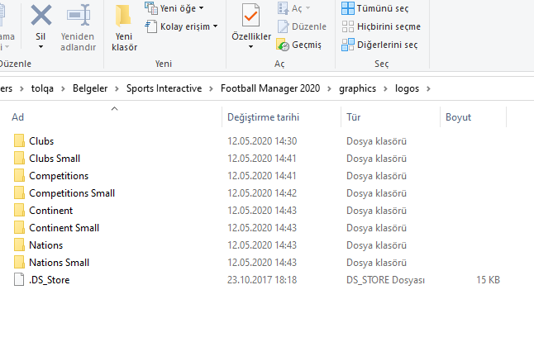
Task: Navigate to graphics breadcrumb
Action: (x=357, y=88)
